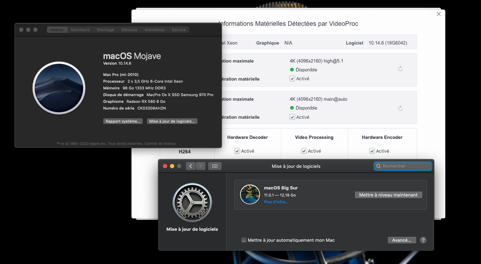
Task: Click the Rechercher search field
Action: 403,166
